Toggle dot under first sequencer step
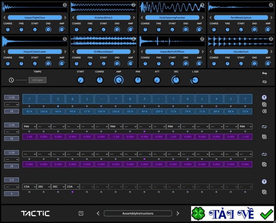 click(x=29, y=106)
